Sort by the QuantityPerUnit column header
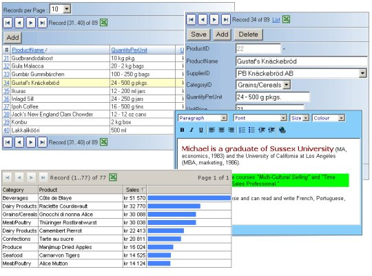The width and height of the screenshot is (372, 276). tap(129, 50)
